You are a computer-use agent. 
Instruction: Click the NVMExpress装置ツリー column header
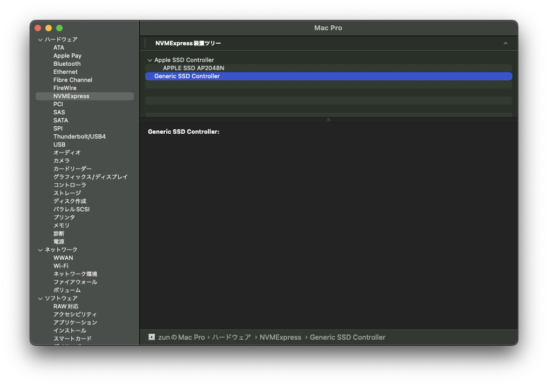188,43
